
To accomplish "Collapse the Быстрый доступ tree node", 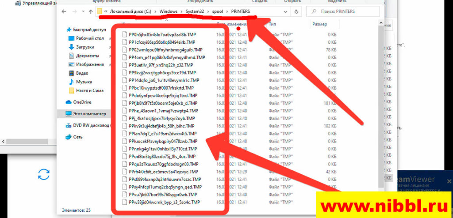I will coord(62,30).
